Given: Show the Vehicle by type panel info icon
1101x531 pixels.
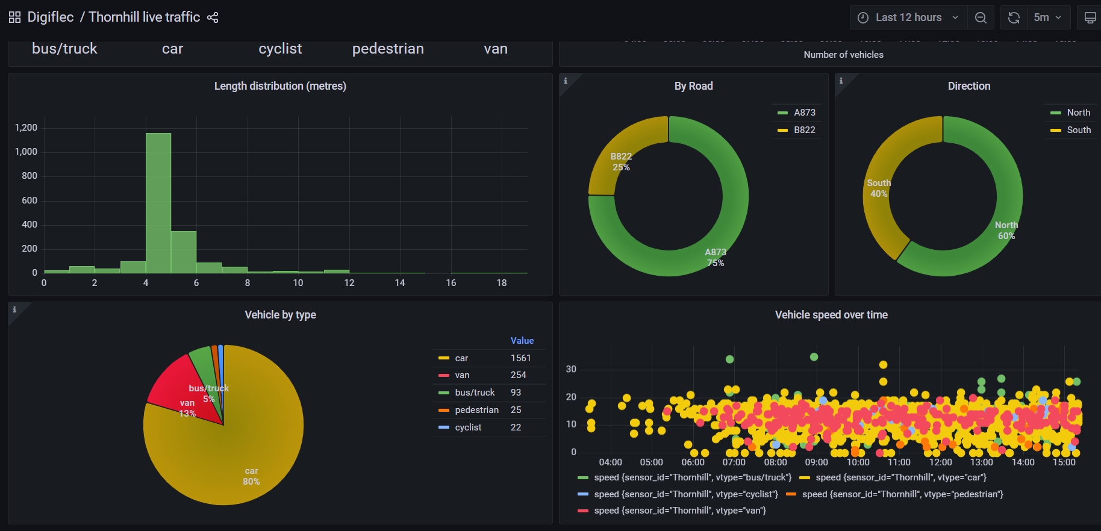Looking at the screenshot, I should [x=14, y=309].
